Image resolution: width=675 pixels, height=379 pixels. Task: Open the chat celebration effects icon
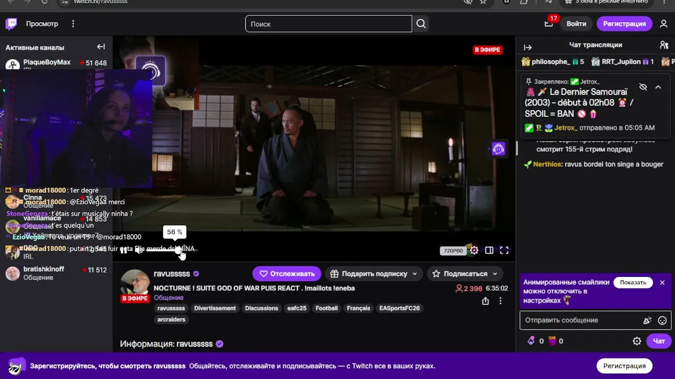pos(648,320)
